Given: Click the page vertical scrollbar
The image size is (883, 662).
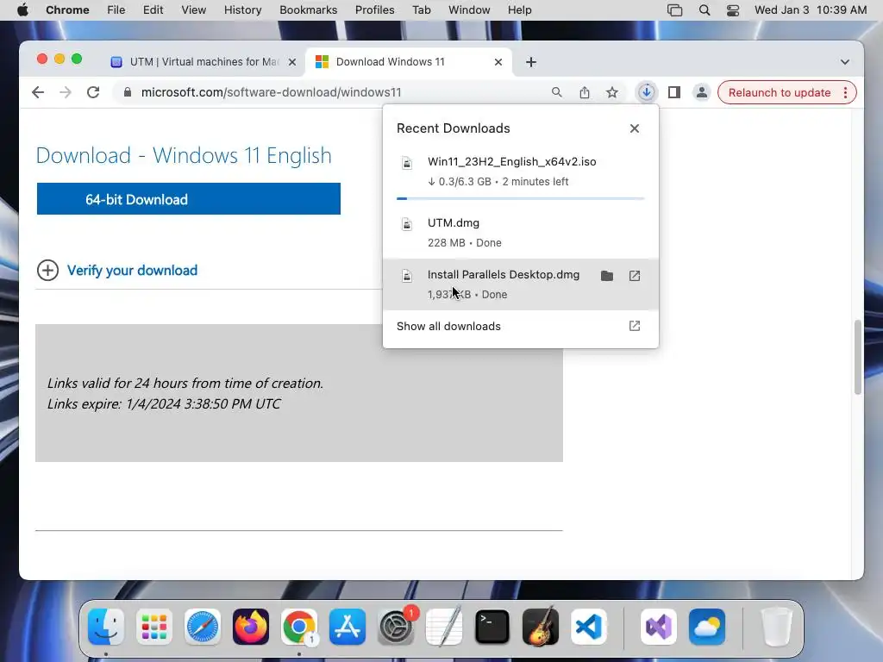Looking at the screenshot, I should (858, 357).
